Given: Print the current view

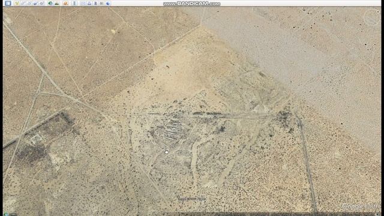Looking at the screenshot, I should tap(89, 3).
